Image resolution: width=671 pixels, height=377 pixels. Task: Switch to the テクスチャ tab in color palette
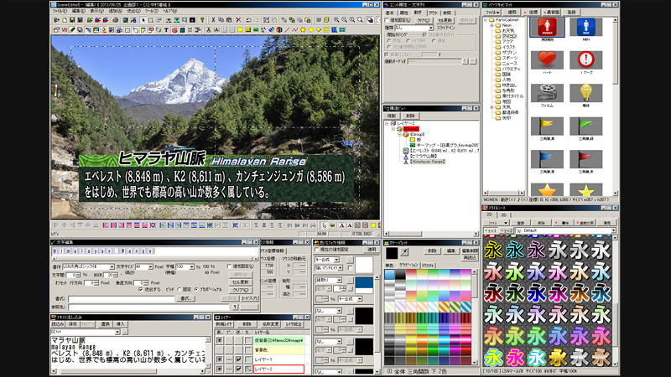tap(428, 265)
